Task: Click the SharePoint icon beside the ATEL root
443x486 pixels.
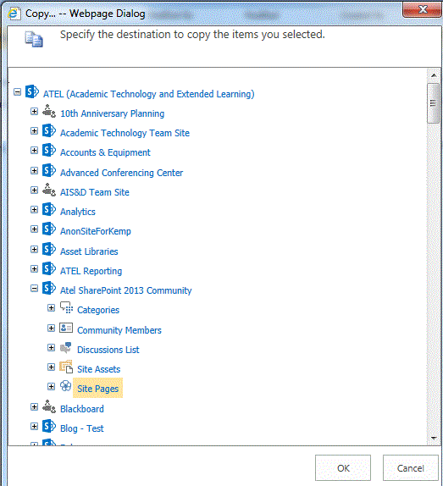Action: 32,91
